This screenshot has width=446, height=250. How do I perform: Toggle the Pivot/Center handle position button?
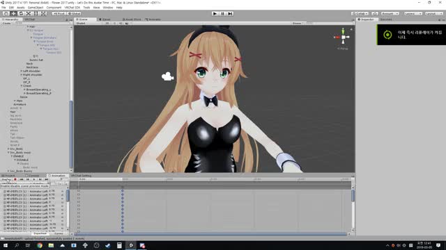pyautogui.click(x=59, y=14)
